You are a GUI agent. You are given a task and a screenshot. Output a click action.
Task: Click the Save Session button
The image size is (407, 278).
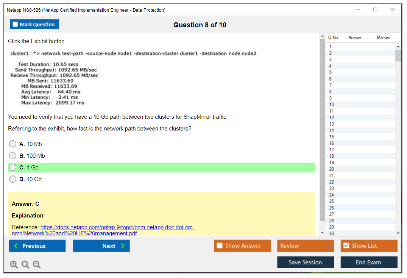(x=305, y=262)
